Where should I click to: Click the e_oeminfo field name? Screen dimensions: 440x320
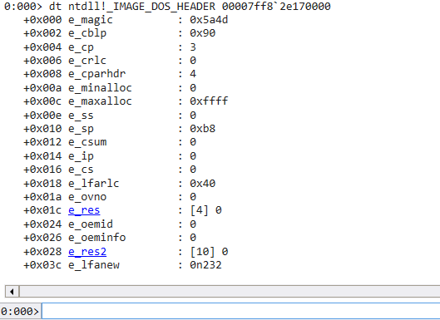pos(96,238)
